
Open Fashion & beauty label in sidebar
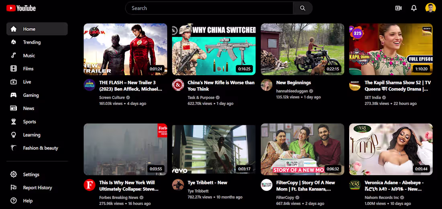click(41, 148)
